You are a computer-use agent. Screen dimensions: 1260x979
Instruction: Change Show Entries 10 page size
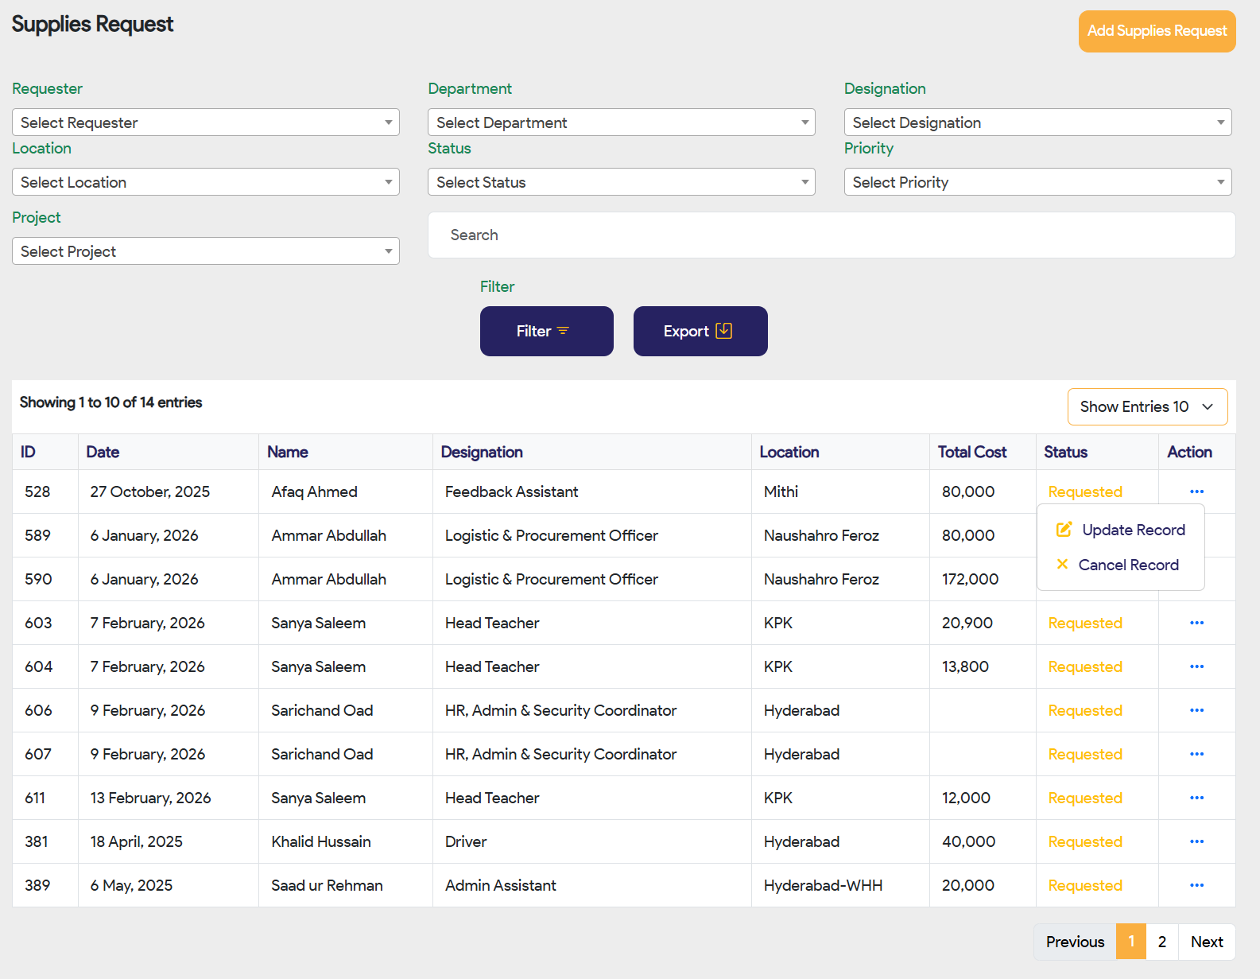(1146, 406)
